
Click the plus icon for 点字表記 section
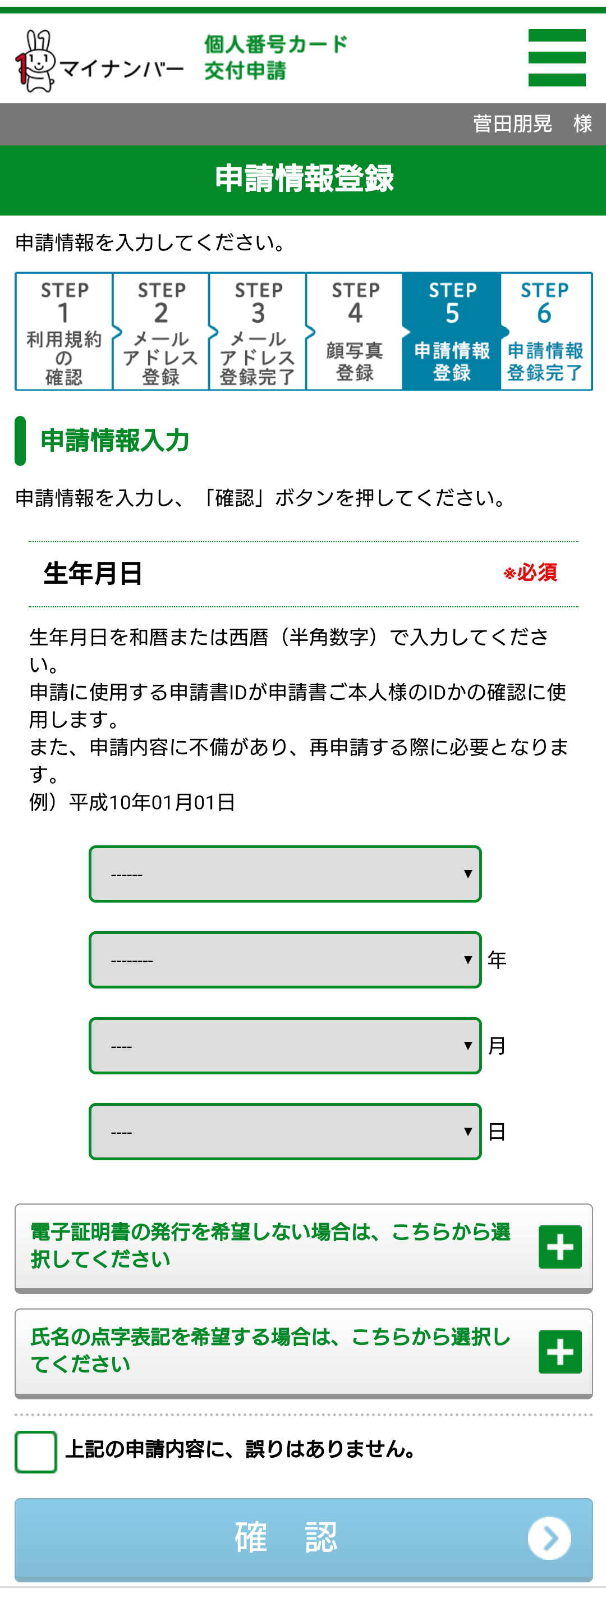tap(559, 1352)
